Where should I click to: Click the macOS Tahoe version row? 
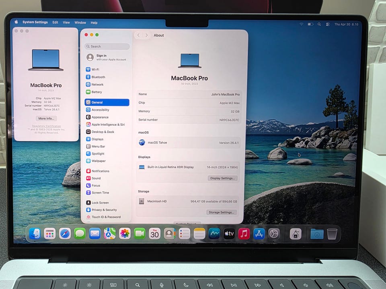click(188, 142)
